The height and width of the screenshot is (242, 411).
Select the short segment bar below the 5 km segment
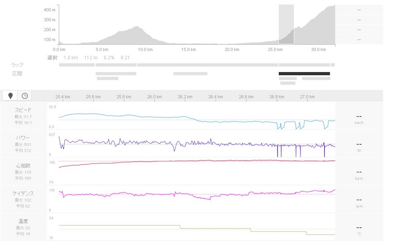point(108,78)
